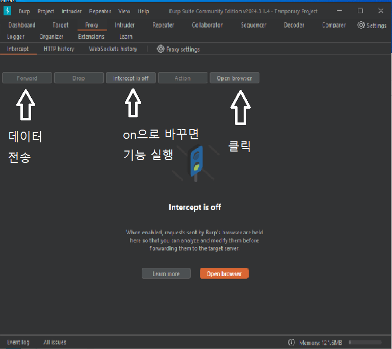Click the Proxy settings gear icon
Screen dimensions: 392x349
[x=161, y=49]
